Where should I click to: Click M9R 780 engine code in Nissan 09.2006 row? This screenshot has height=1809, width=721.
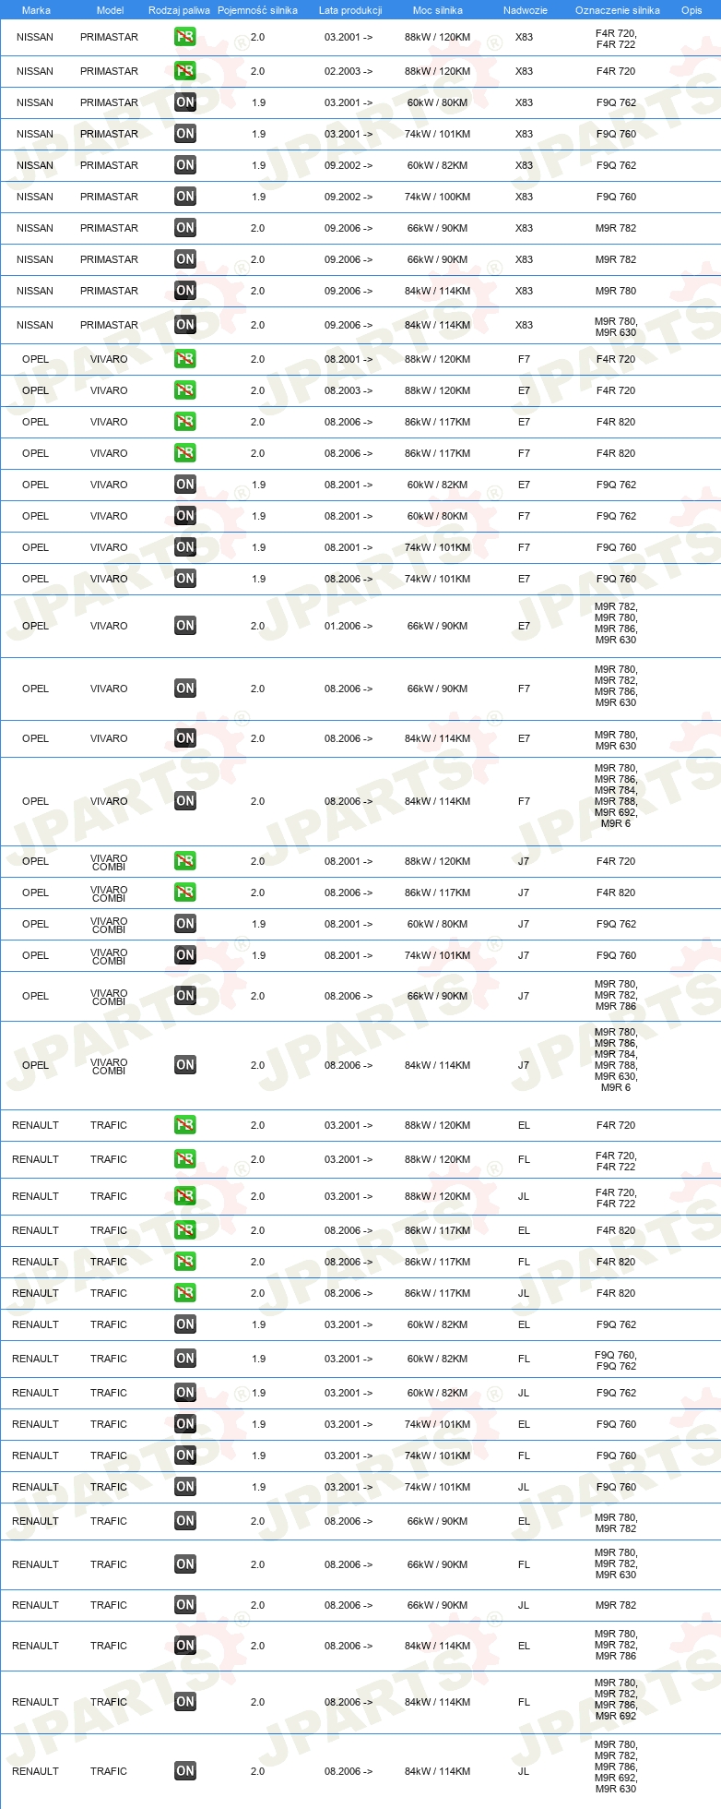tap(616, 291)
